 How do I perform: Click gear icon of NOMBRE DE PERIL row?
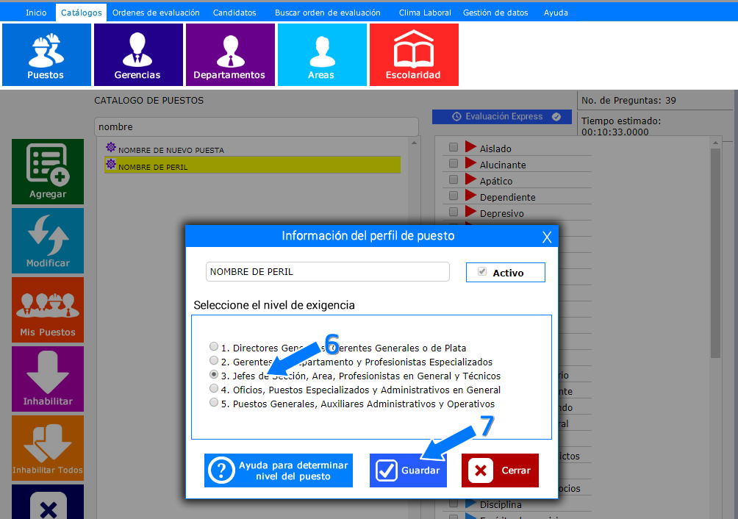point(110,164)
